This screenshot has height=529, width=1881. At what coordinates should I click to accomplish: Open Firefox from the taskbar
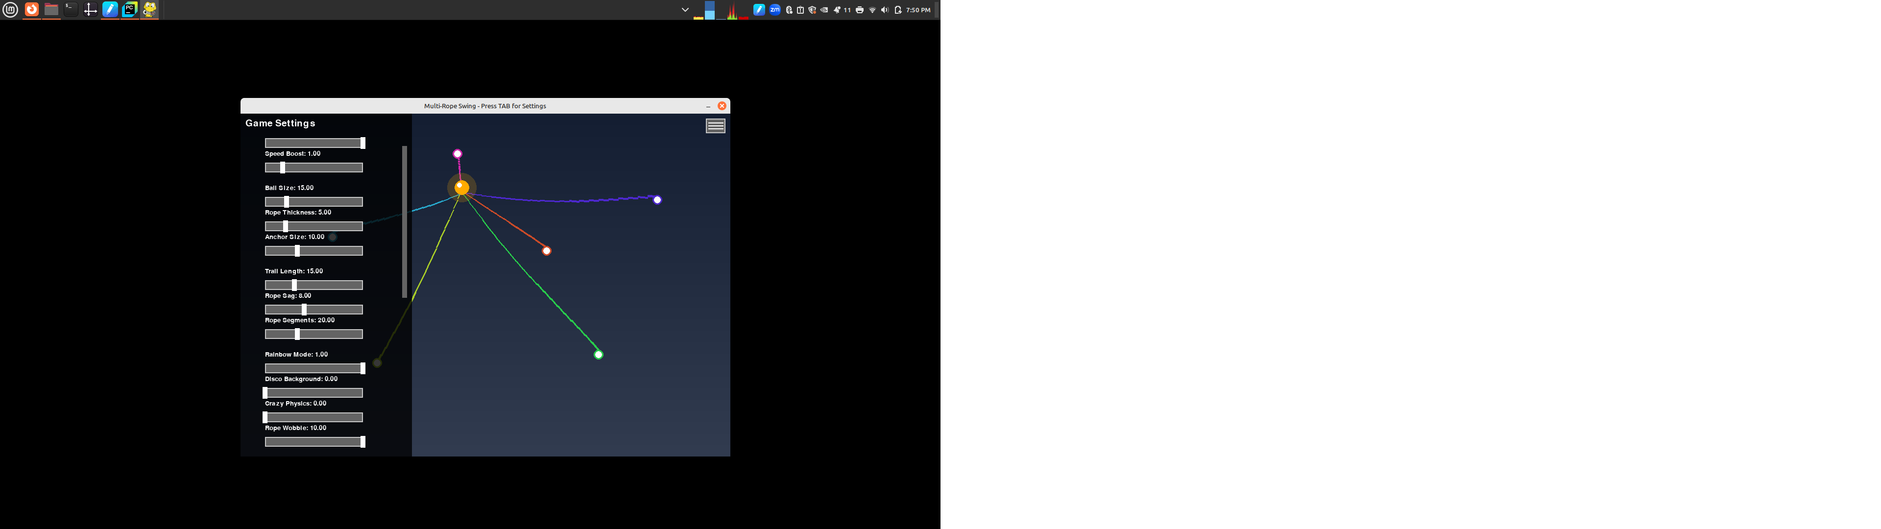point(31,9)
